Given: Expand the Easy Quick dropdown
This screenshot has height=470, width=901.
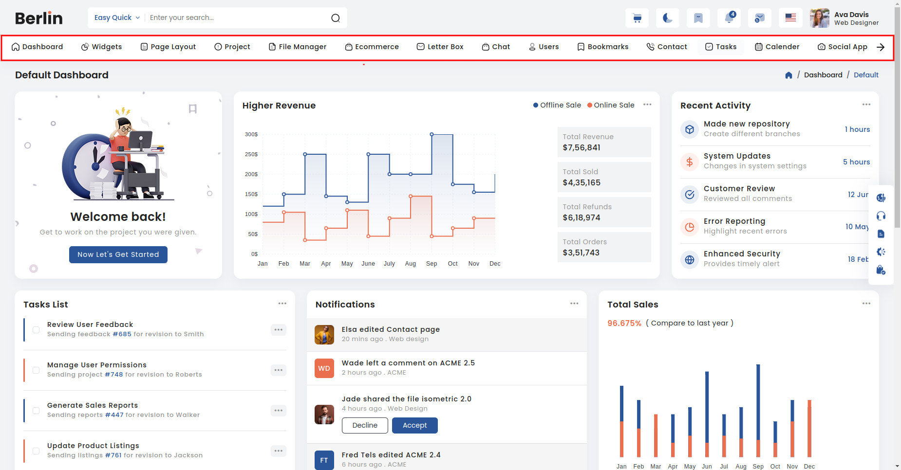Looking at the screenshot, I should tap(117, 18).
